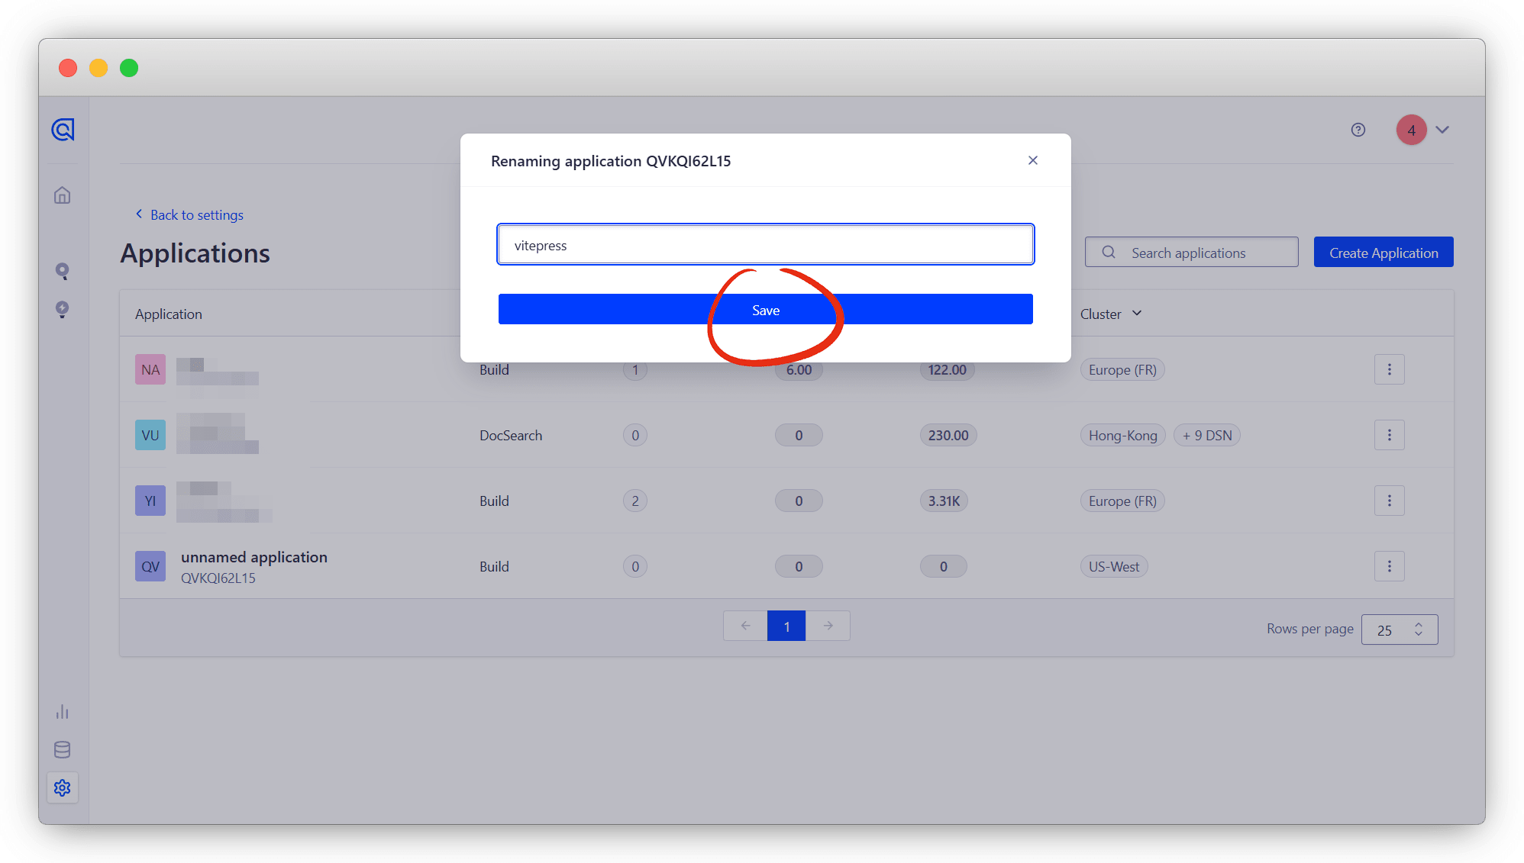Open the Recommend lightning icon in sidebar
This screenshot has width=1524, height=863.
click(63, 309)
